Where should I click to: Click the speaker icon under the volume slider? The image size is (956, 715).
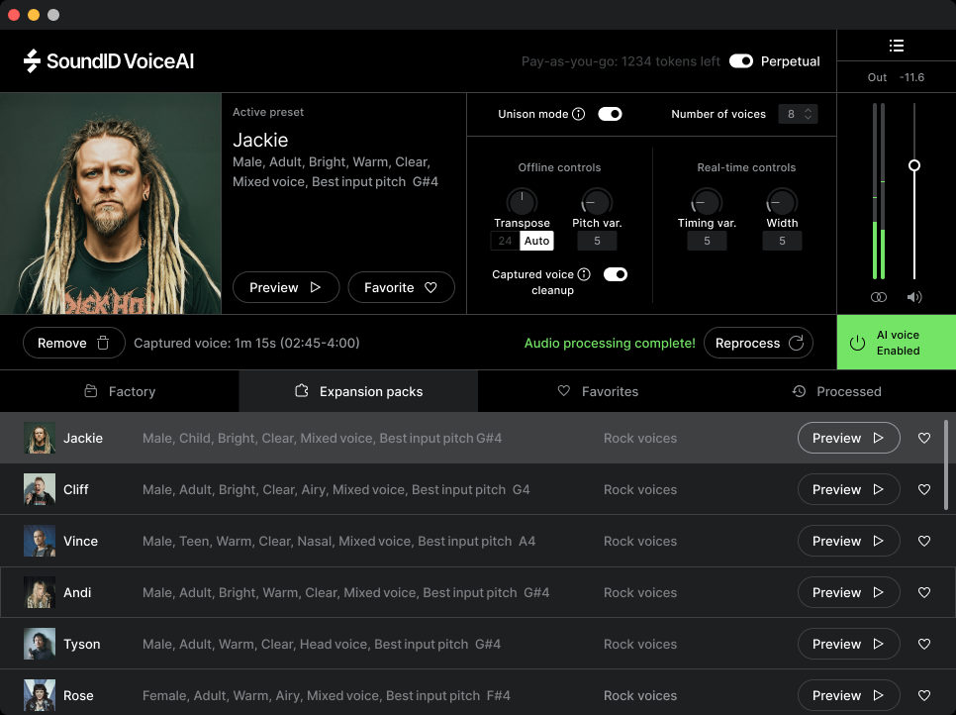coord(913,296)
